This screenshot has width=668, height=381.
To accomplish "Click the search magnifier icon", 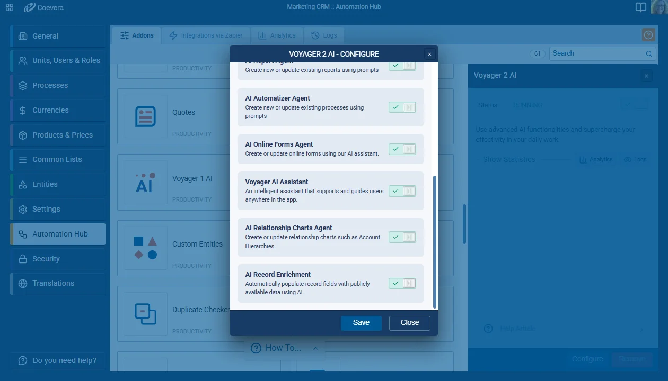I will 649,53.
